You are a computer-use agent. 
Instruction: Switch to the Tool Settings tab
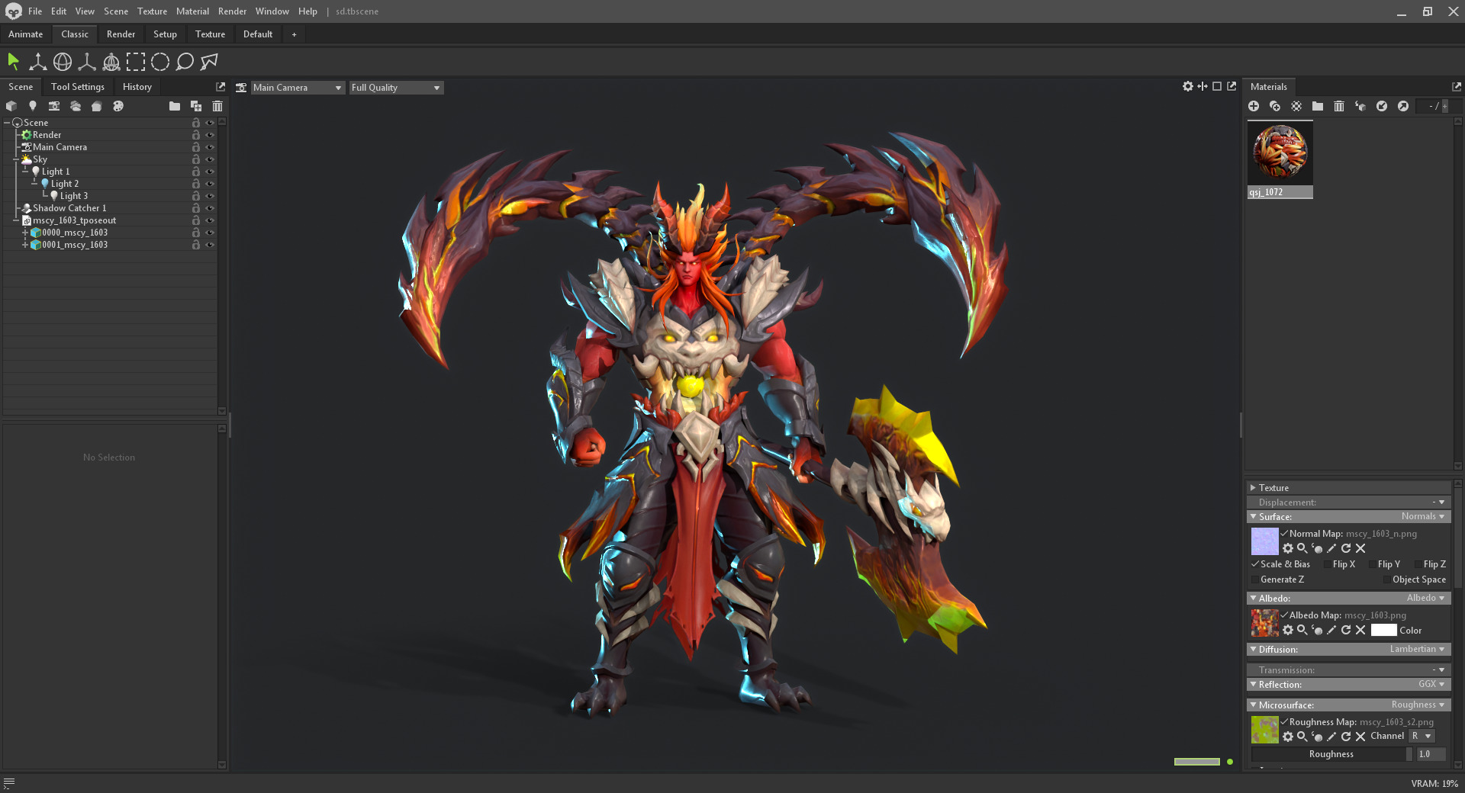(78, 87)
